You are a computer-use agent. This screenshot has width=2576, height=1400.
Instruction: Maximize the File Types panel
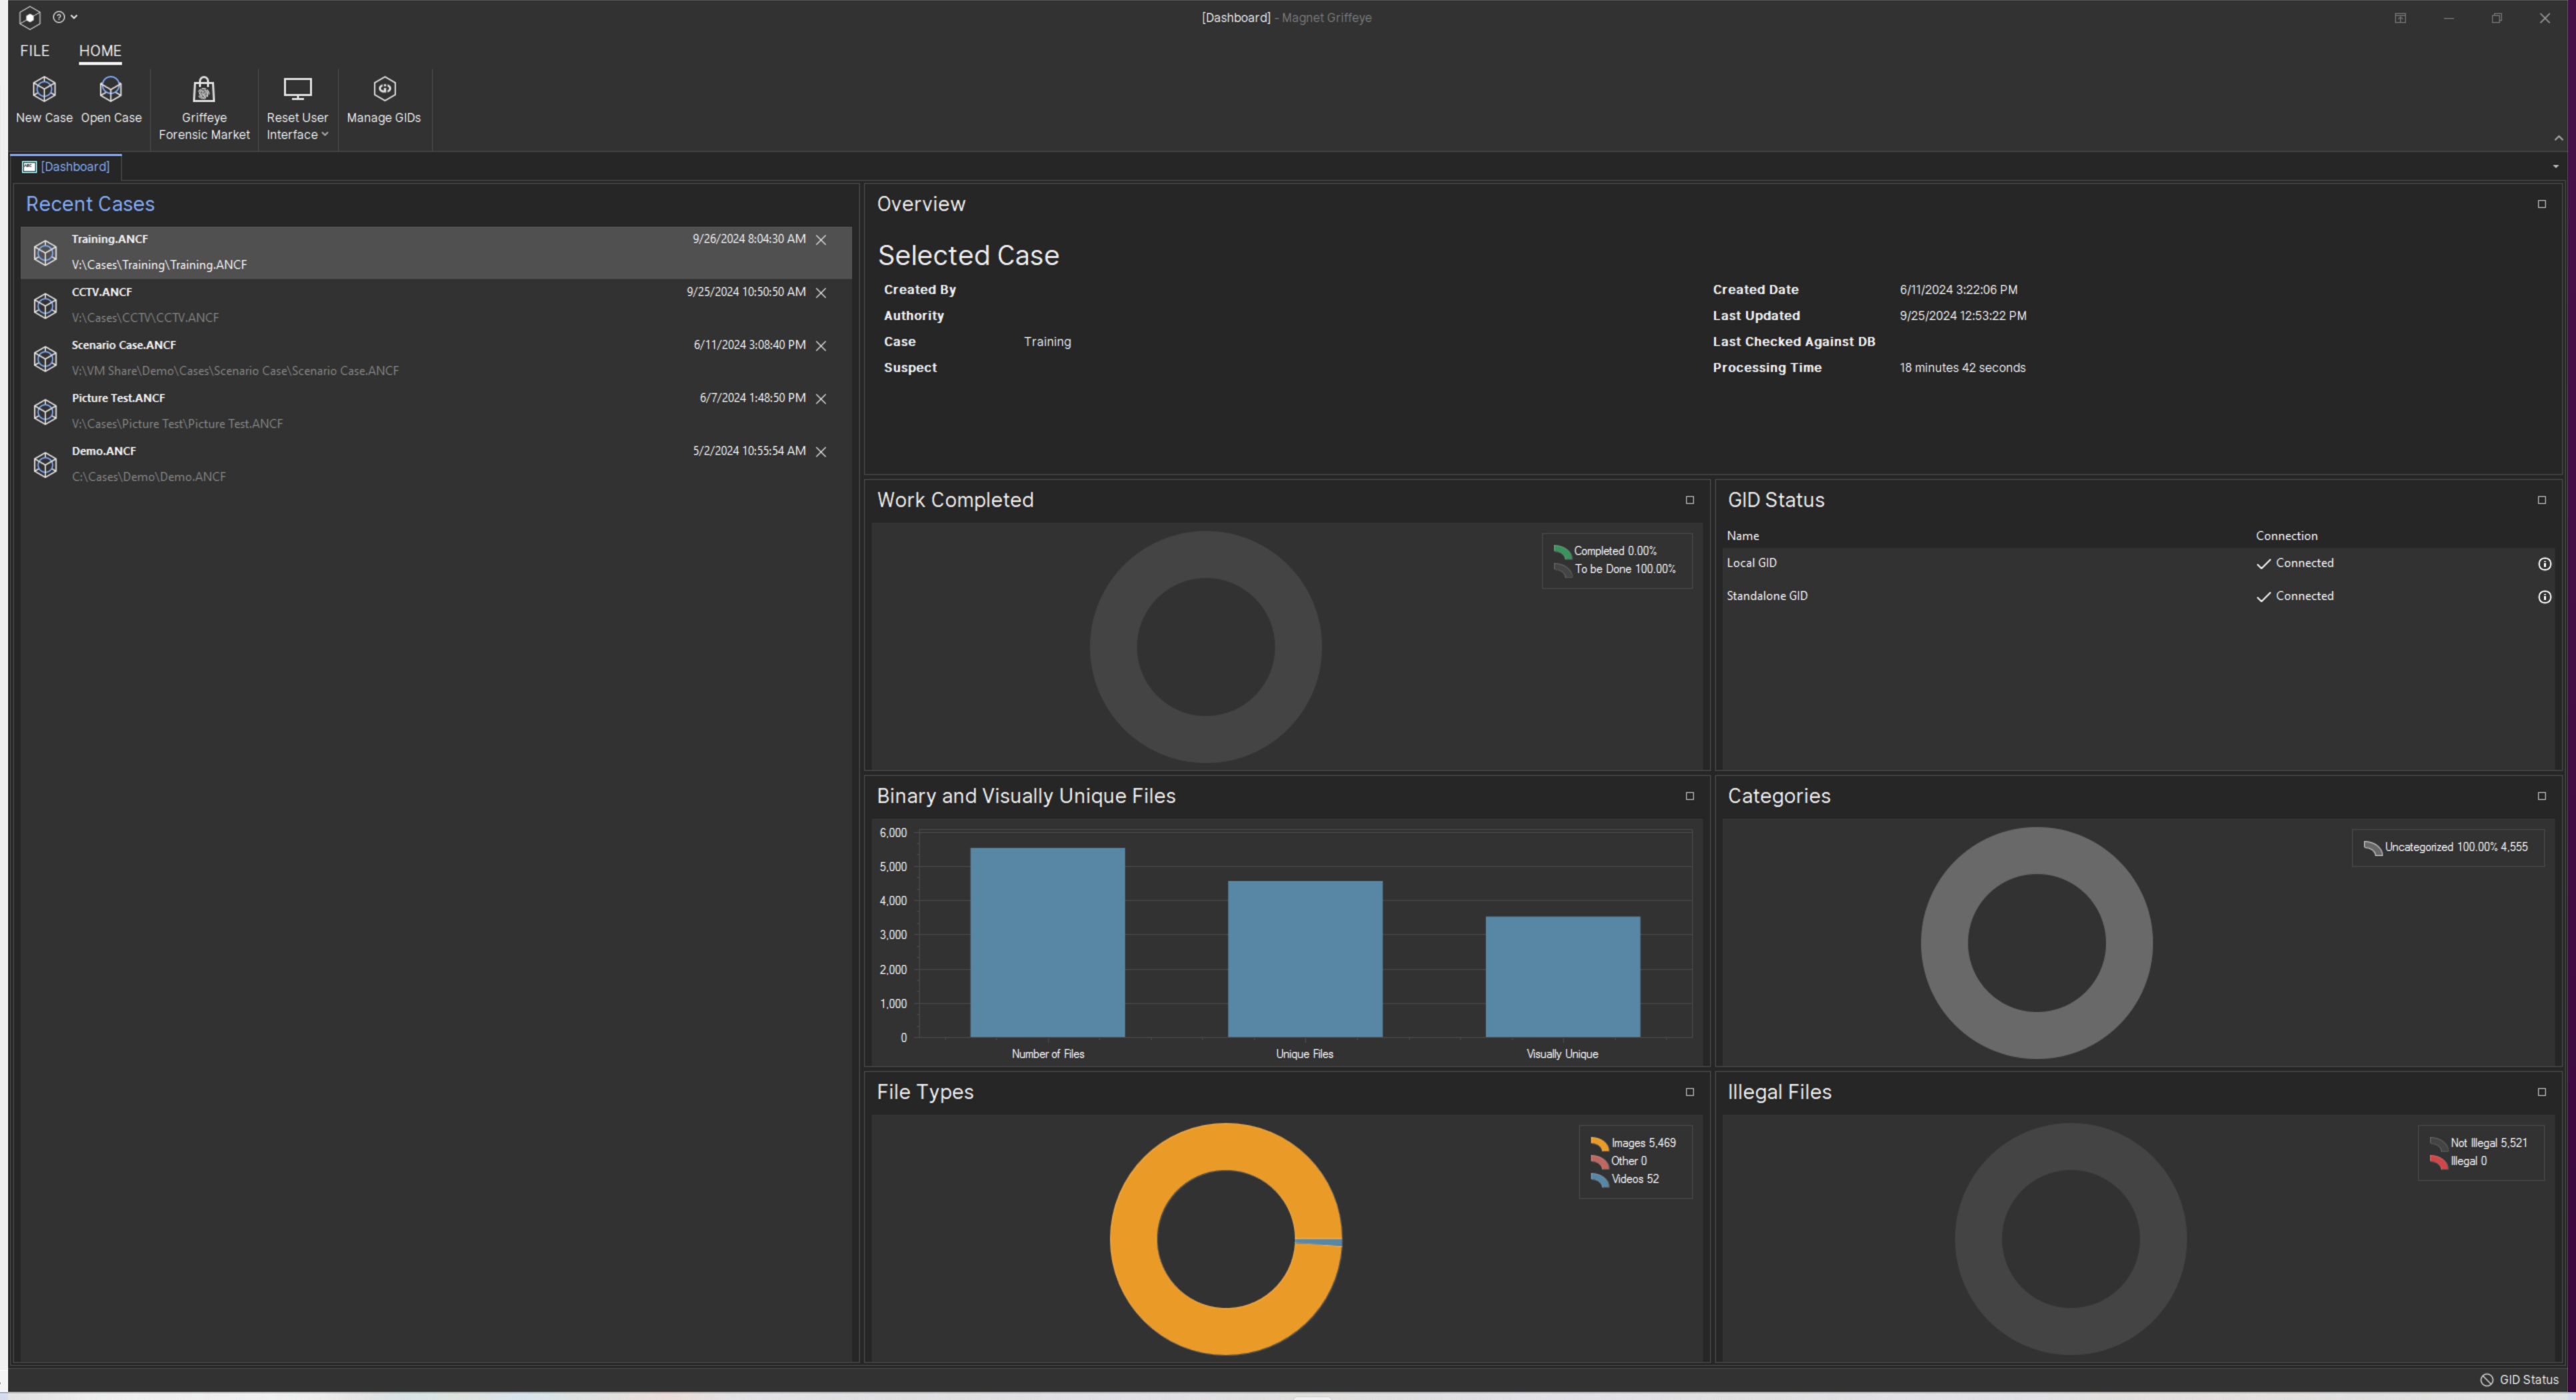point(1690,1092)
